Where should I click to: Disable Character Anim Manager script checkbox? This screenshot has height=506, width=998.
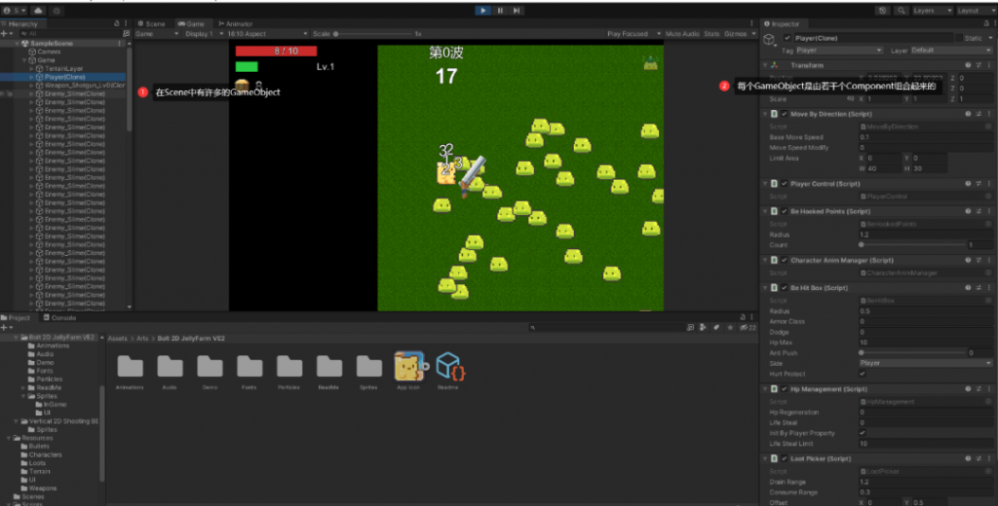pyautogui.click(x=785, y=260)
